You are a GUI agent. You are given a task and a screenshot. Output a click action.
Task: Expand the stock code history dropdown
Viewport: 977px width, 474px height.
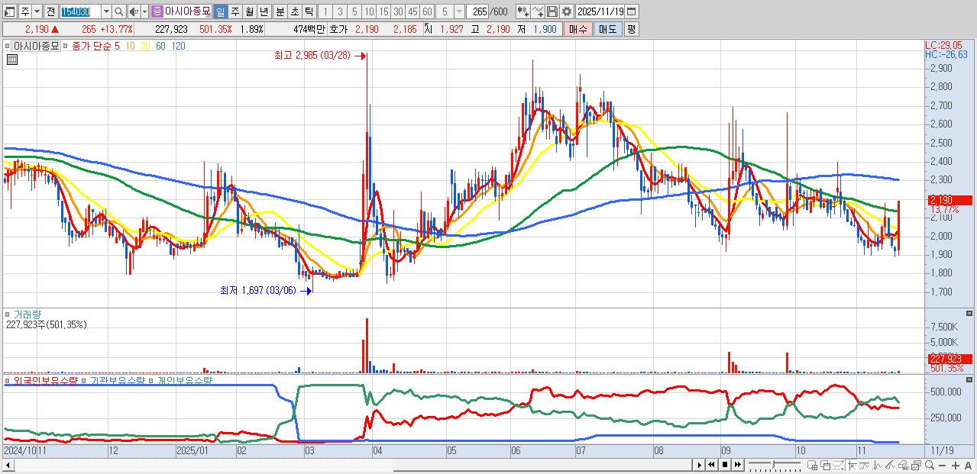click(106, 12)
